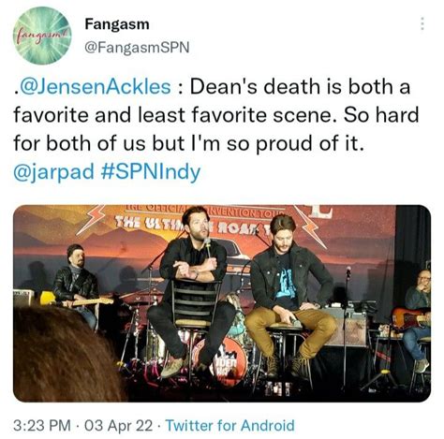Open the @FangasmSPN handle

tap(137, 47)
